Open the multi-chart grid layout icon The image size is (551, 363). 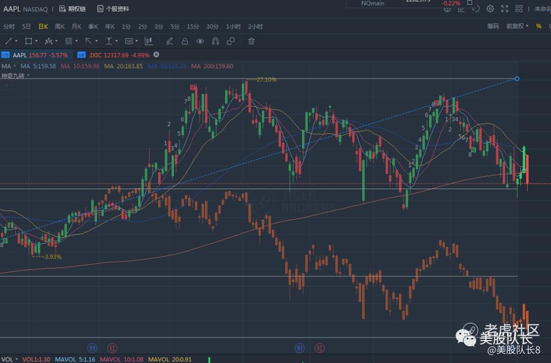click(519, 9)
